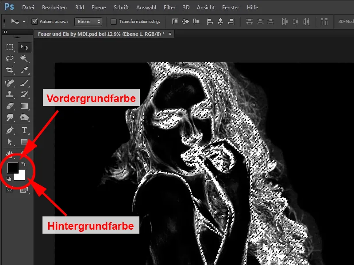Enable the Transformationsstrg. checkbox
The height and width of the screenshot is (265, 354).
(x=114, y=22)
